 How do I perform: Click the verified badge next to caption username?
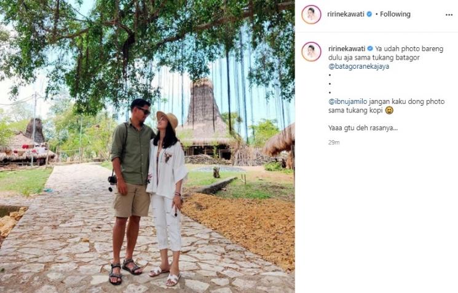tap(370, 49)
